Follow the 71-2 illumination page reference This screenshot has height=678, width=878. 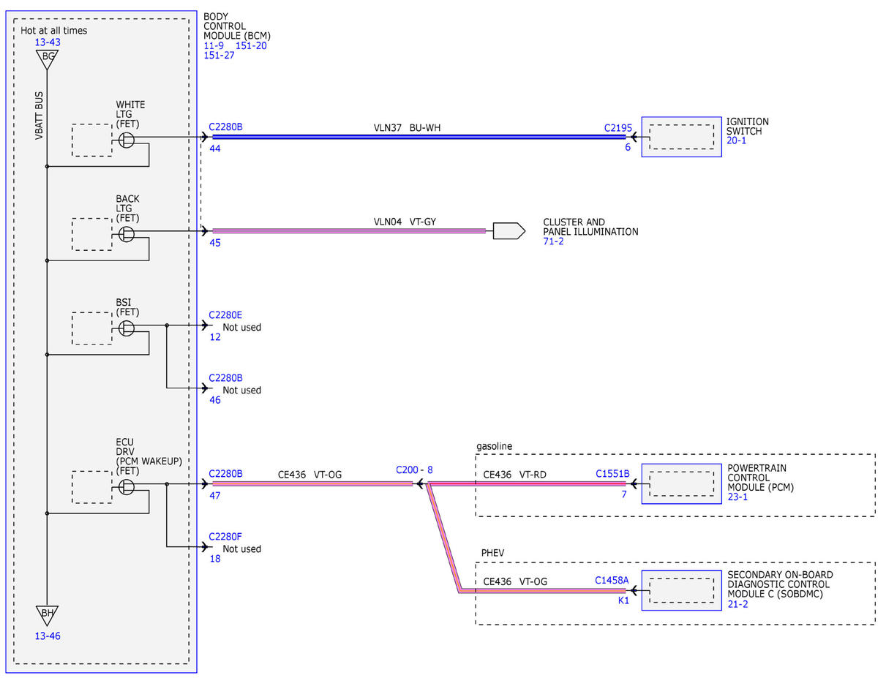coord(553,241)
